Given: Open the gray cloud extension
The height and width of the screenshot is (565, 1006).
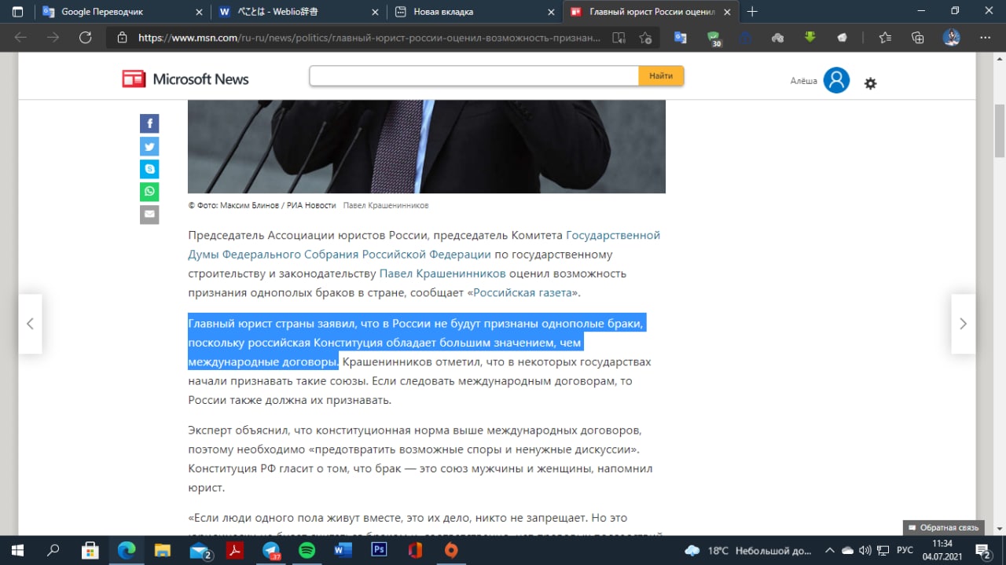Looking at the screenshot, I should (777, 37).
